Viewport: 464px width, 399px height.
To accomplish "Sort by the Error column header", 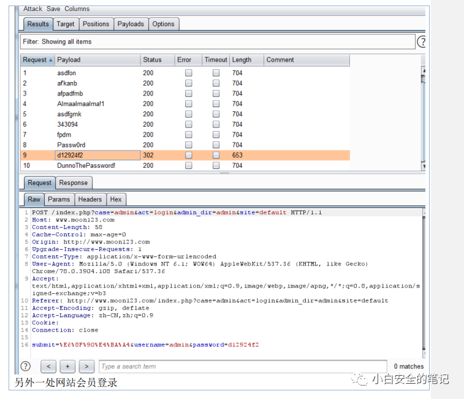I will click(x=188, y=59).
